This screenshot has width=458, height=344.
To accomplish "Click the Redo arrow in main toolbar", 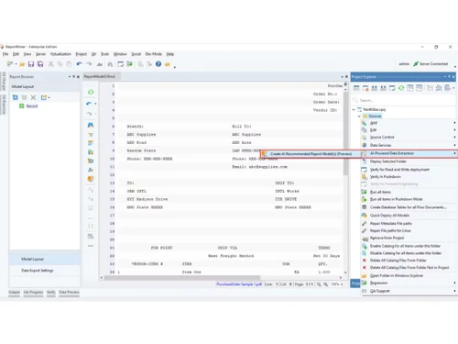I will pyautogui.click(x=89, y=64).
